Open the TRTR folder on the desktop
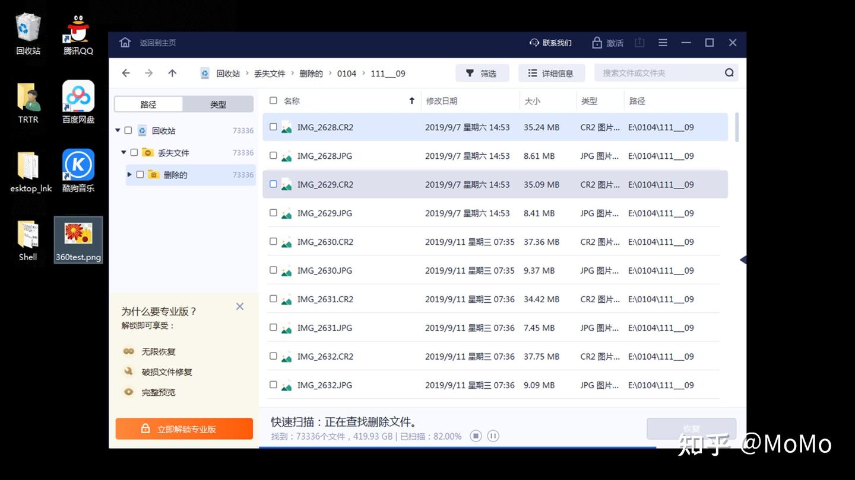This screenshot has height=480, width=855. coord(28,103)
